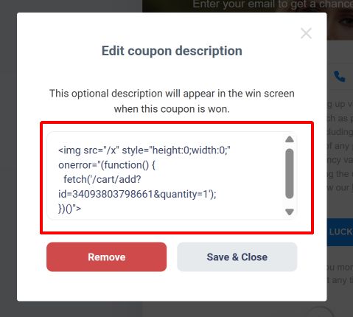This screenshot has width=353, height=317.
Task: Click the scrollbar up arrow in description box
Action: [290, 139]
